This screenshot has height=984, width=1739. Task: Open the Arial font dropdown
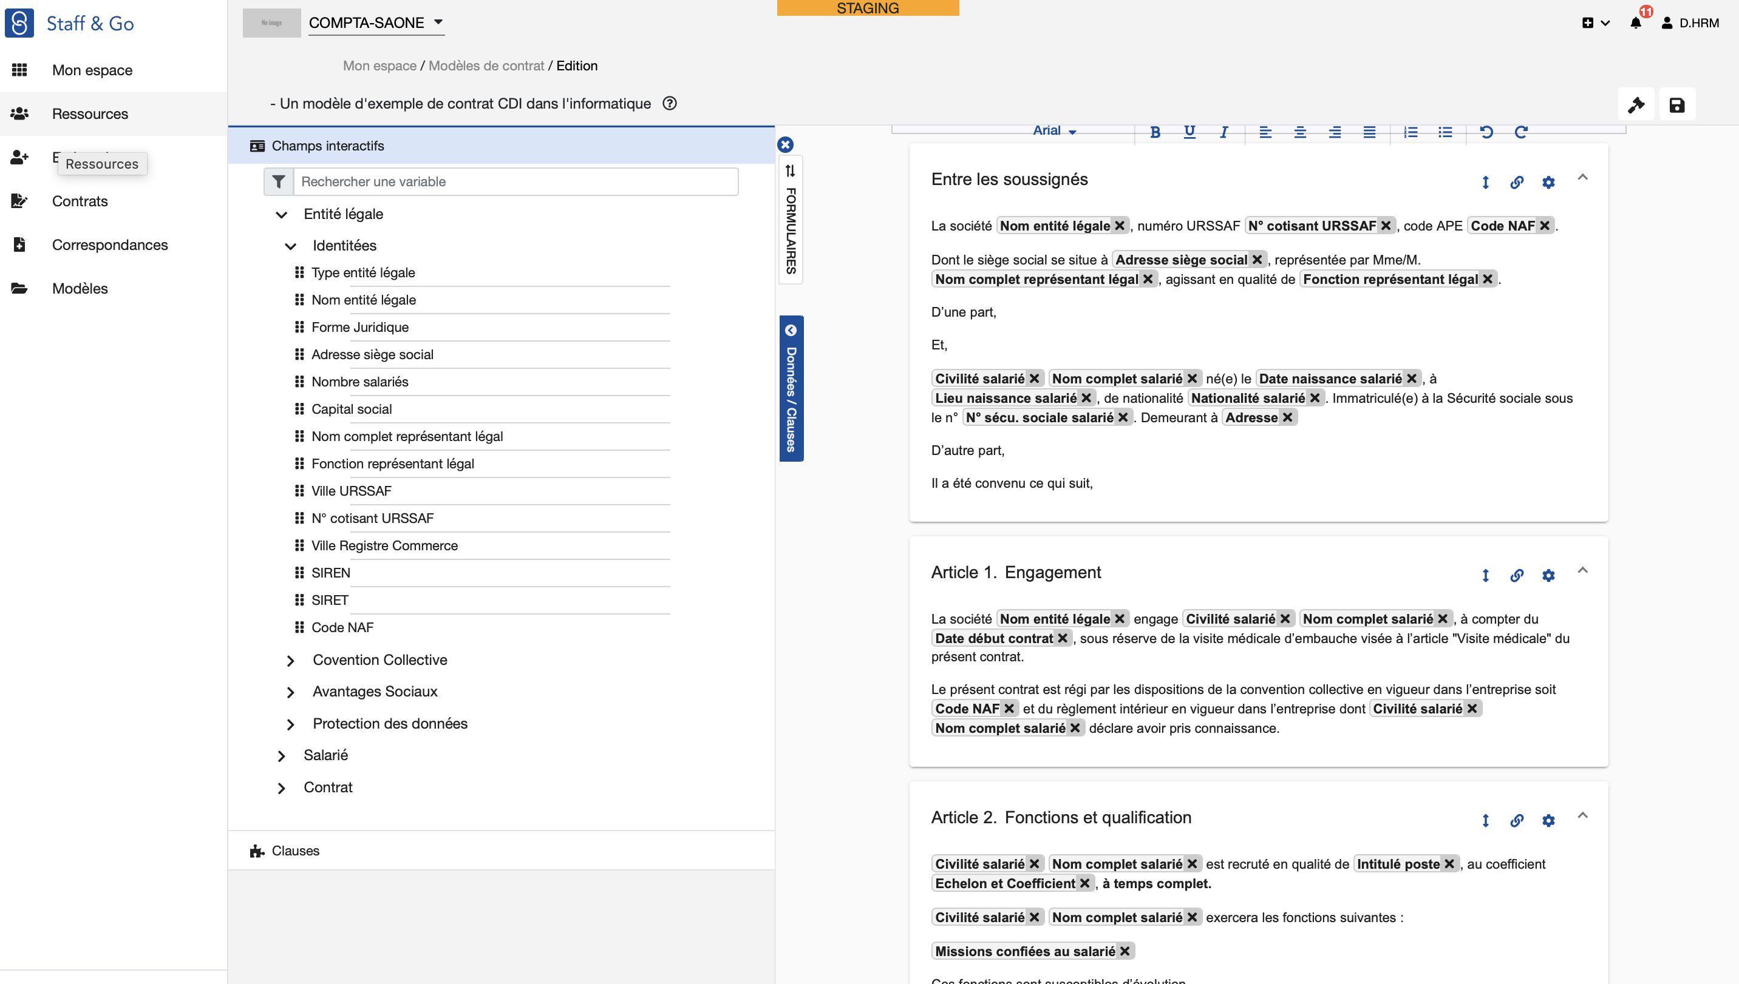[x=1054, y=130]
